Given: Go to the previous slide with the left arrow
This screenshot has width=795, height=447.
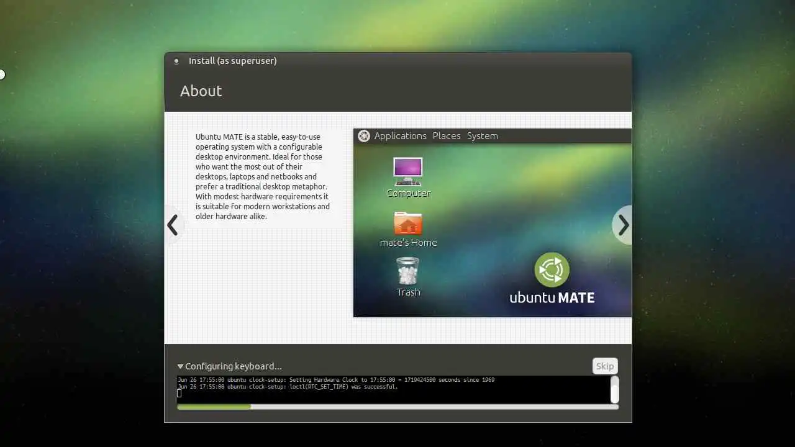Looking at the screenshot, I should pyautogui.click(x=173, y=225).
